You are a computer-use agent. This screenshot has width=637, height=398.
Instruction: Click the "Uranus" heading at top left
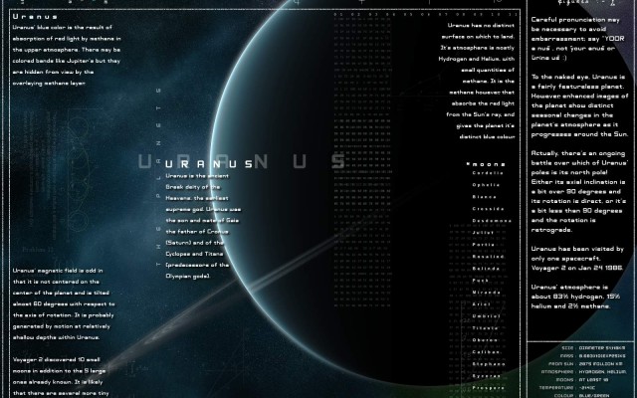(x=35, y=17)
